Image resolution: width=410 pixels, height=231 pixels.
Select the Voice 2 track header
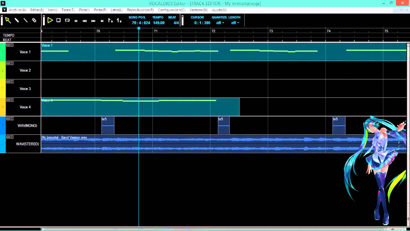point(23,70)
